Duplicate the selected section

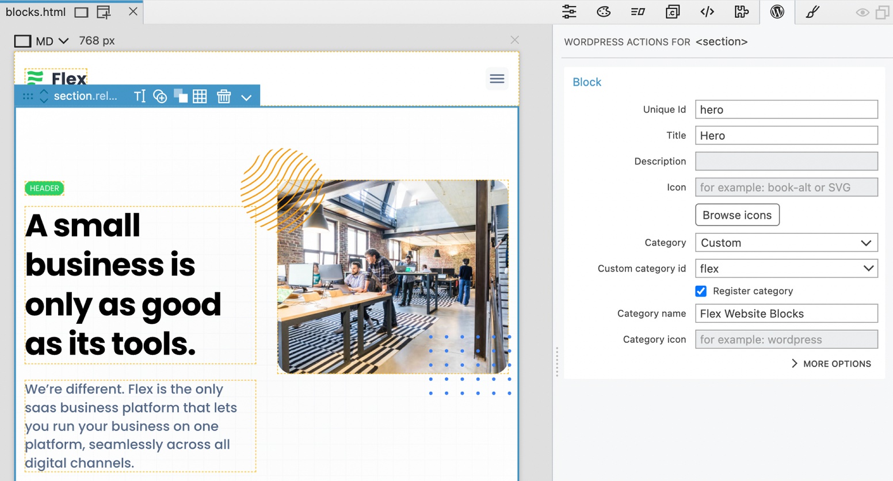tap(181, 96)
